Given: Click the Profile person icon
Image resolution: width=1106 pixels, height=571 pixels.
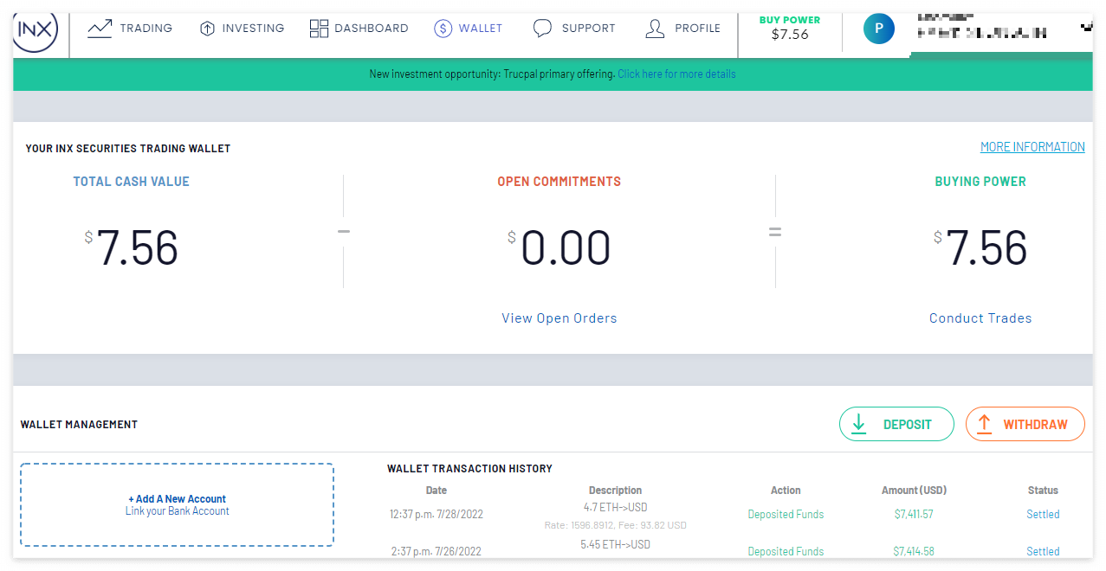Looking at the screenshot, I should tap(655, 29).
